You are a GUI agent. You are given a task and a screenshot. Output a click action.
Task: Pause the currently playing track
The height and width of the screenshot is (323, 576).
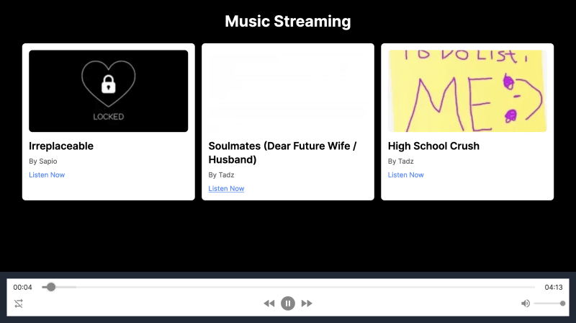click(287, 303)
